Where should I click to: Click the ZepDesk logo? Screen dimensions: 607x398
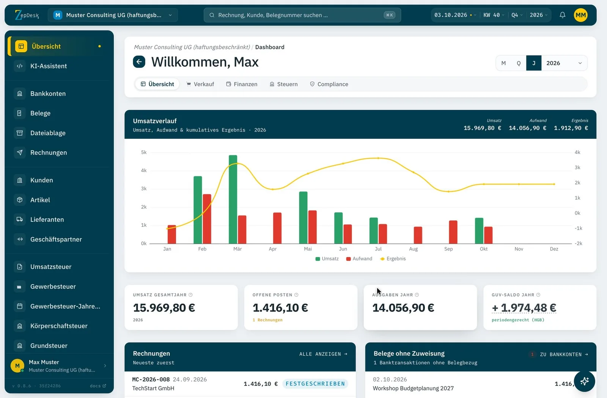(27, 15)
